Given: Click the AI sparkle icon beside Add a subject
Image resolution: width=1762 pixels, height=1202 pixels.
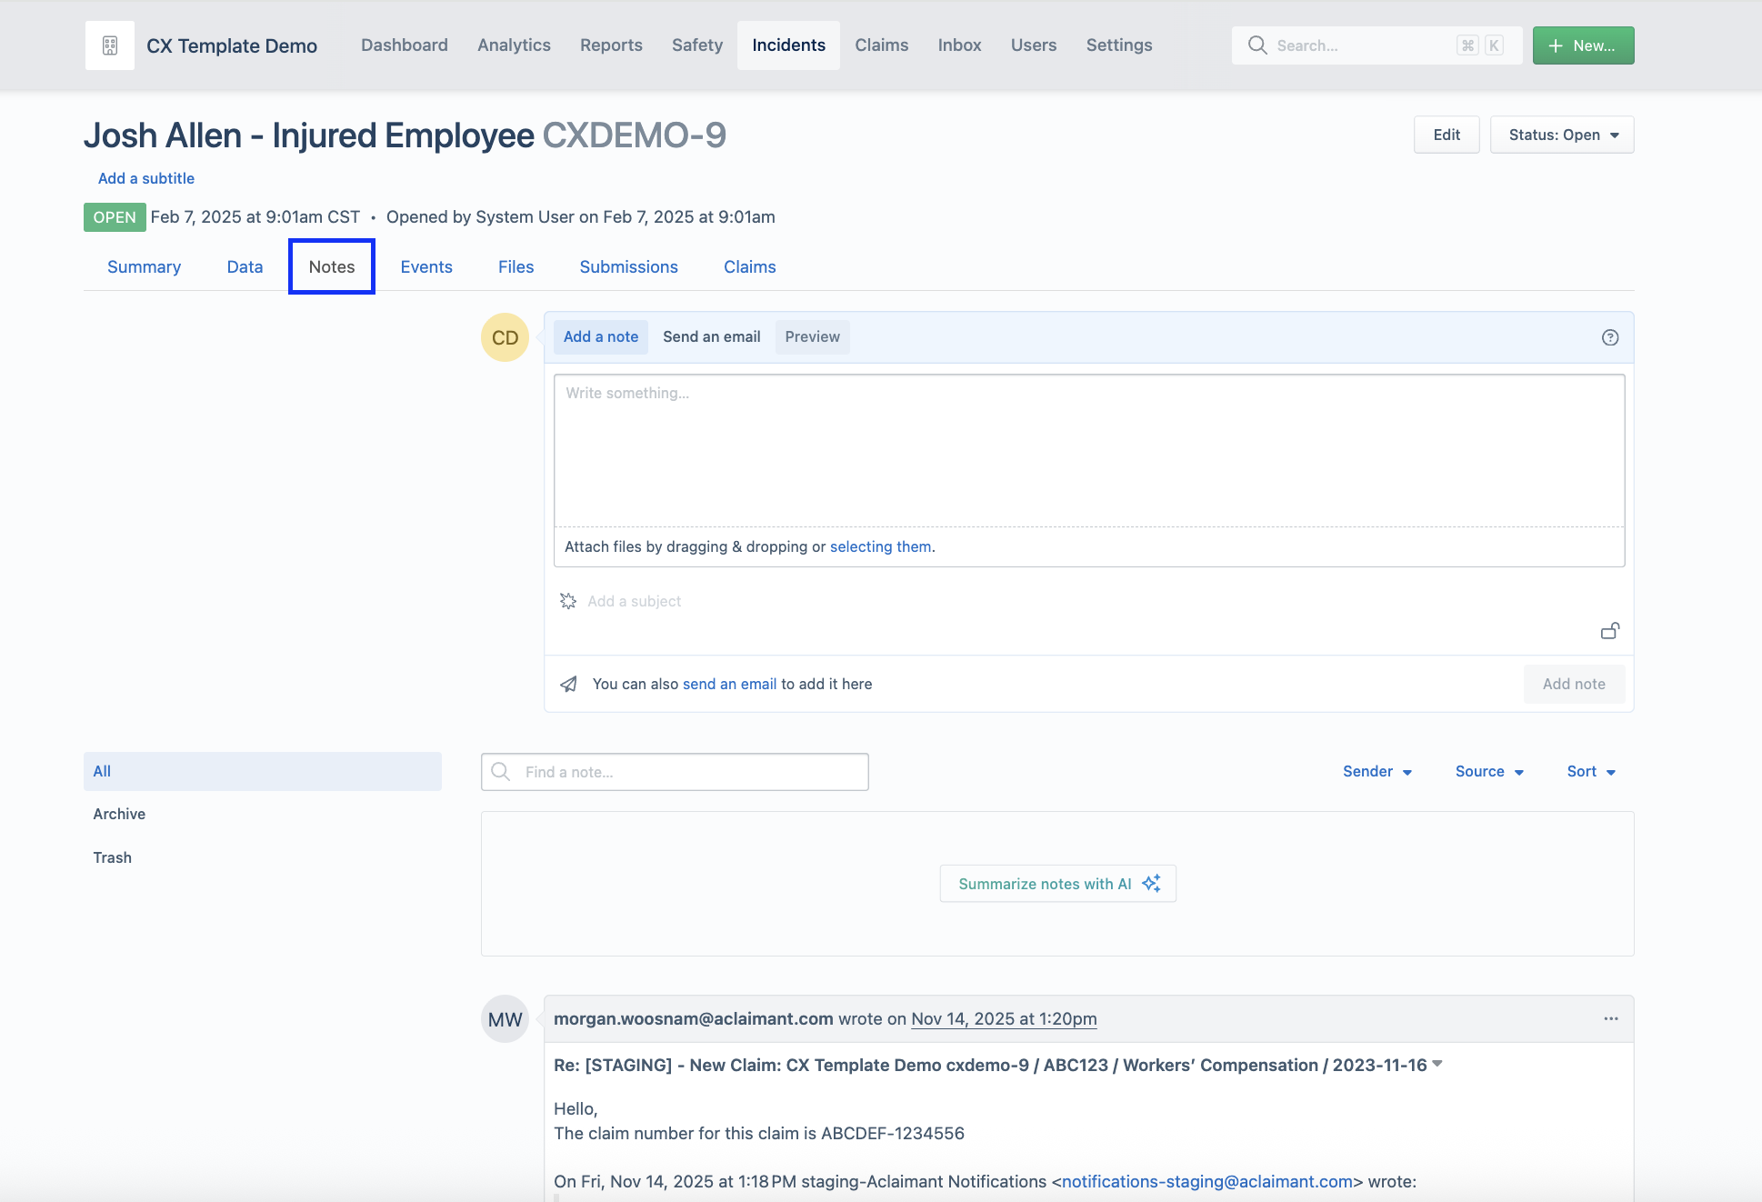Looking at the screenshot, I should (568, 601).
